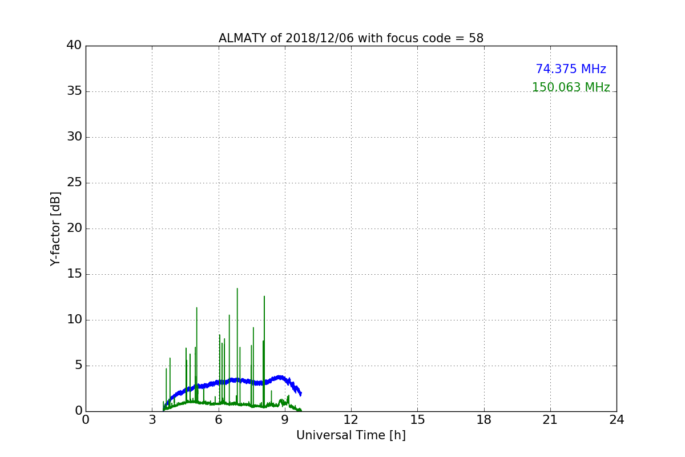Screen dimensions: 685x457
Task: Select the 74.375 MHz blue legend label
Action: coord(571,69)
